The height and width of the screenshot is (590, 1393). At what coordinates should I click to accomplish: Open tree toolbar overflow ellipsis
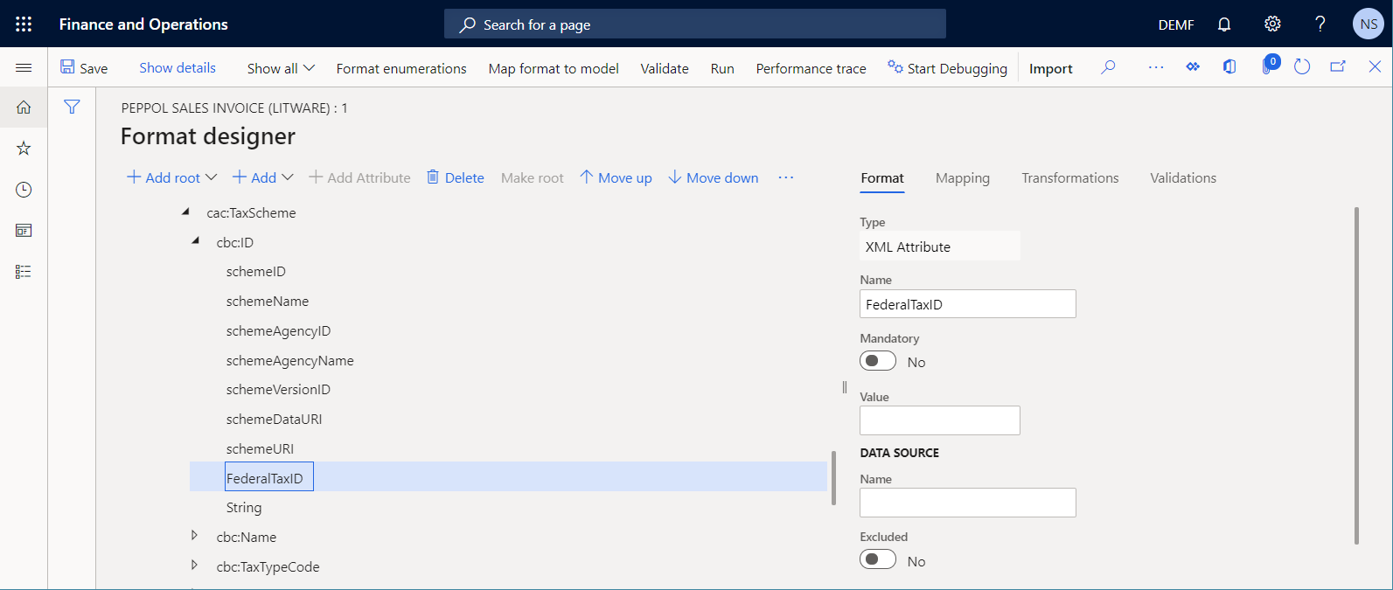(786, 177)
